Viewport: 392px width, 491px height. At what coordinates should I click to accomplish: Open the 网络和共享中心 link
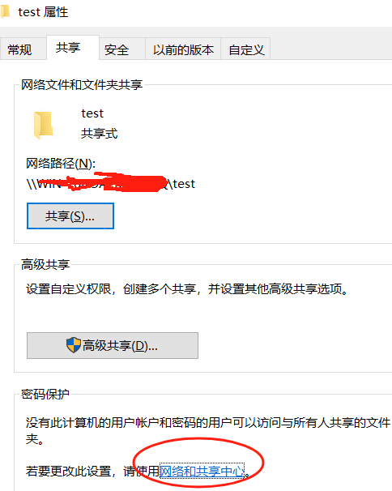[202, 471]
